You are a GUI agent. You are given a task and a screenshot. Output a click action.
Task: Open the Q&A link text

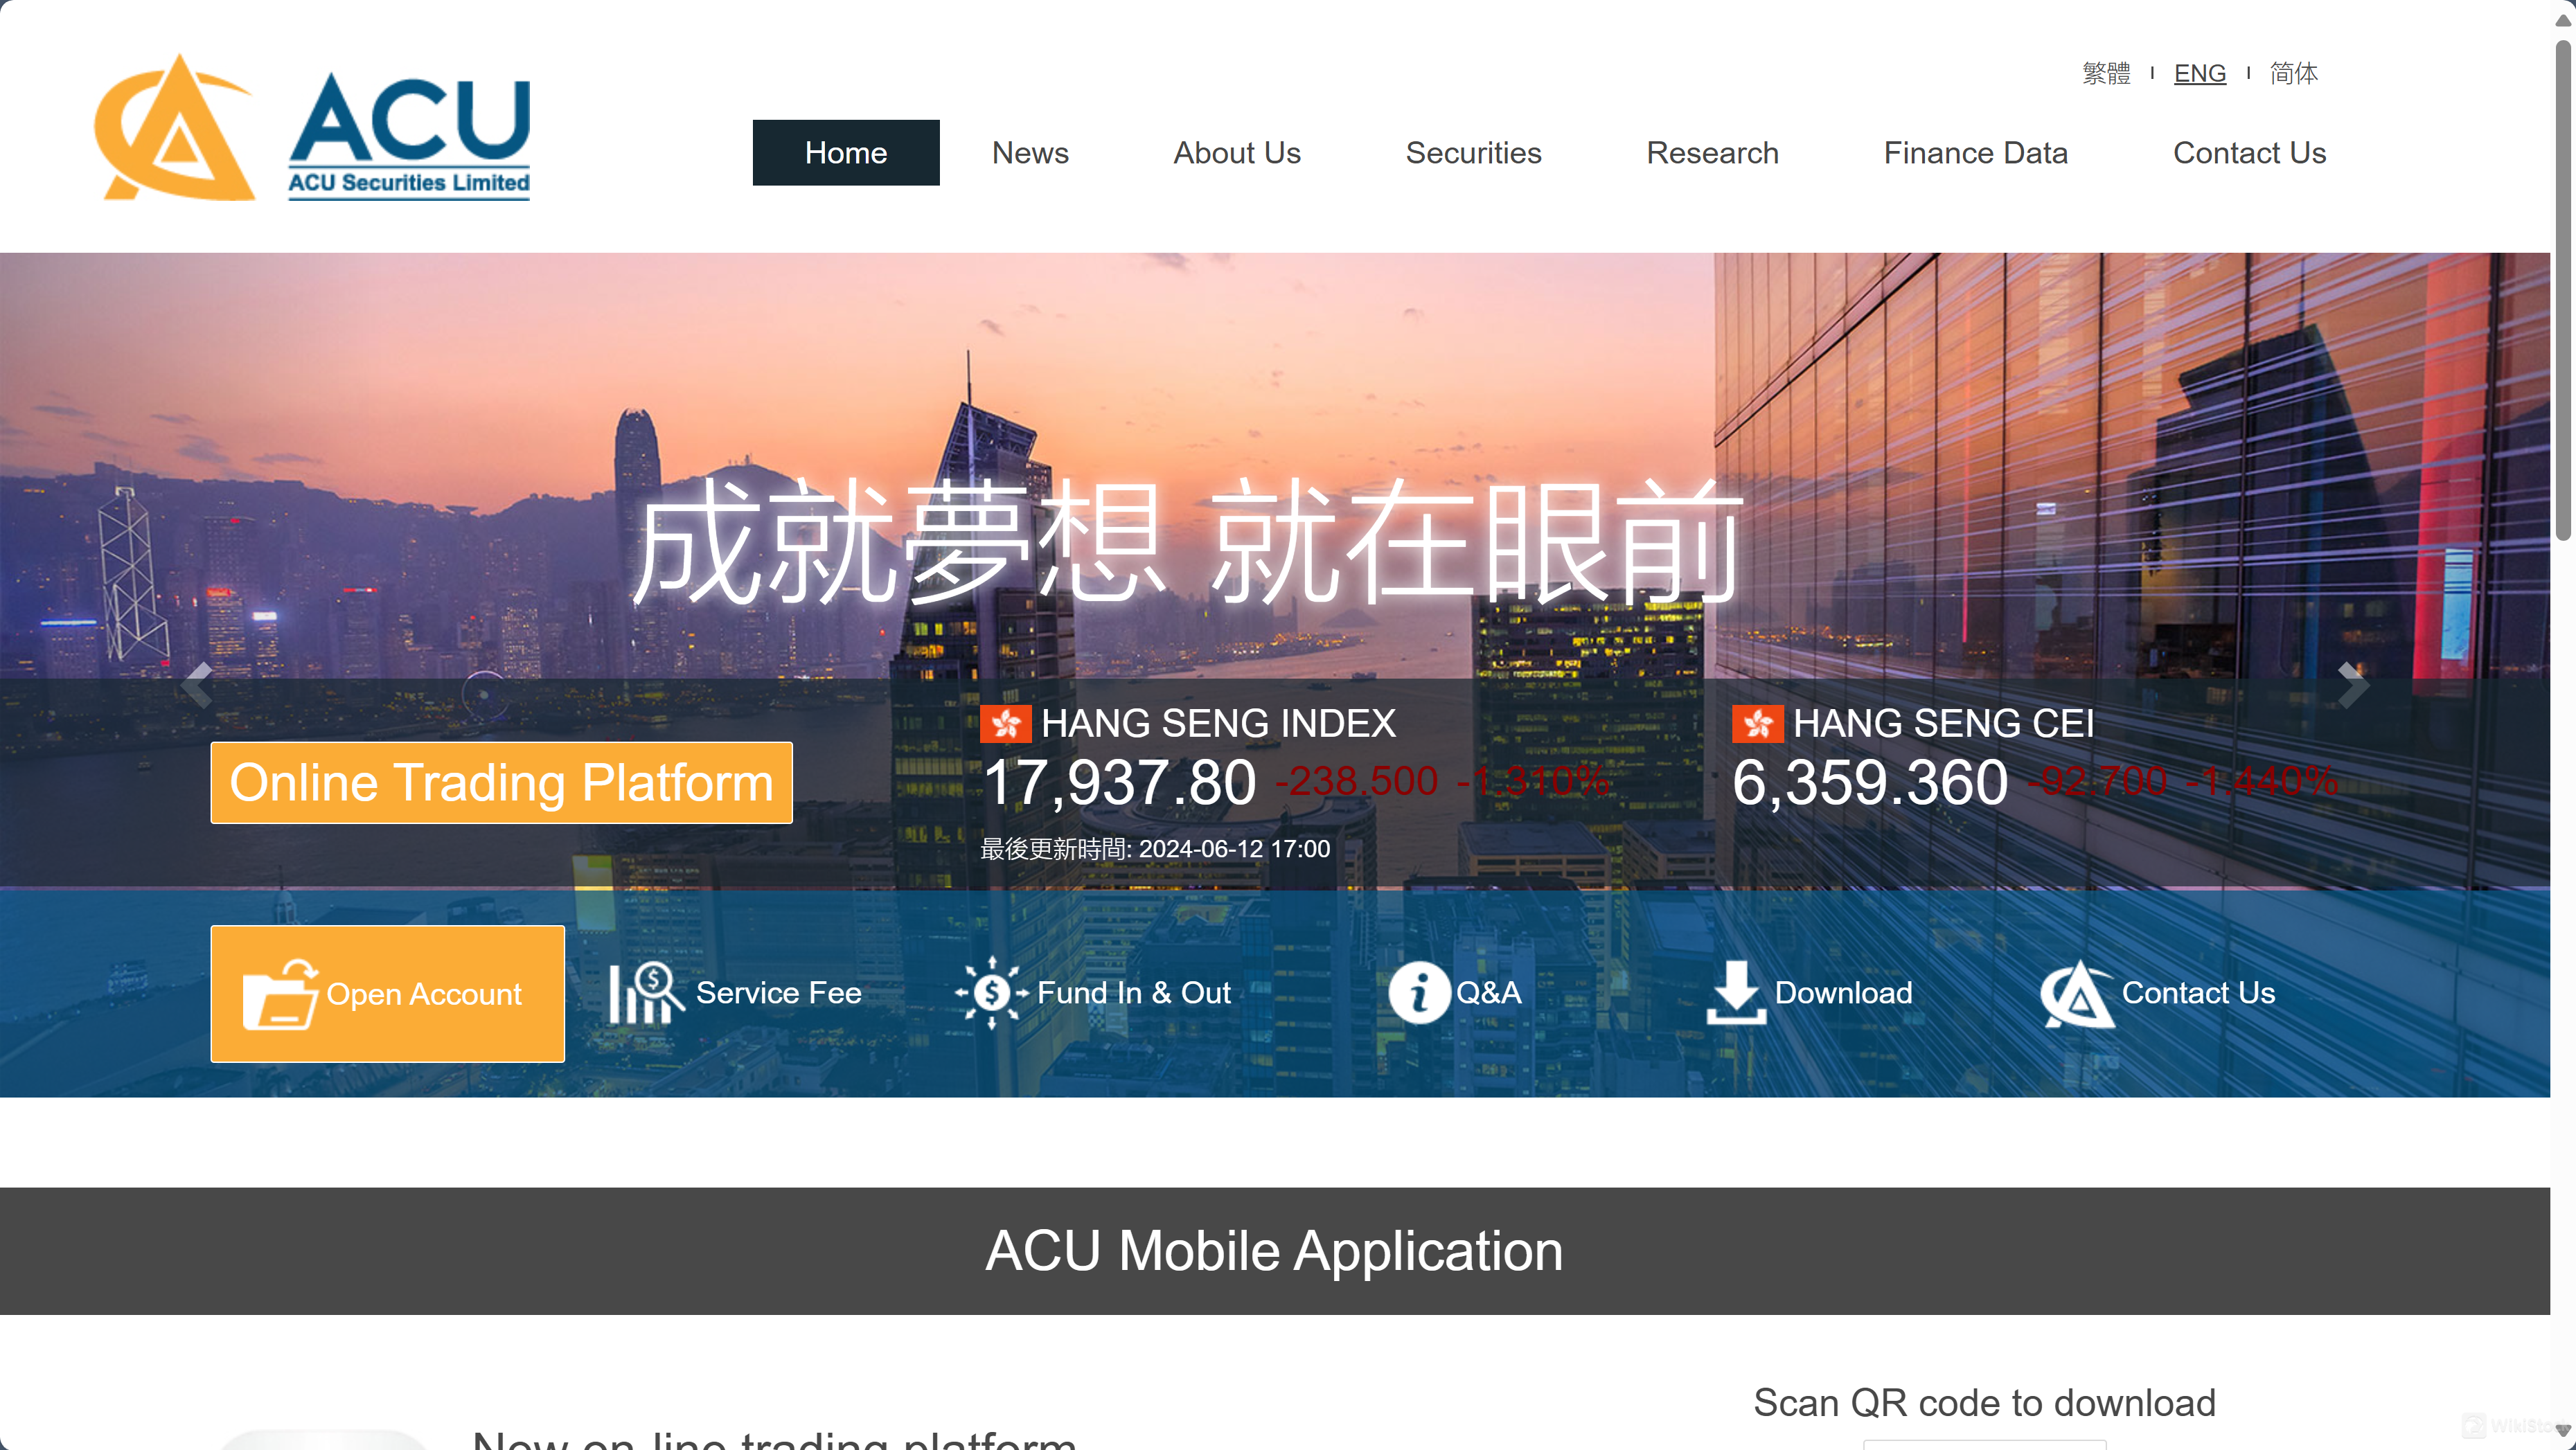[x=1488, y=993]
